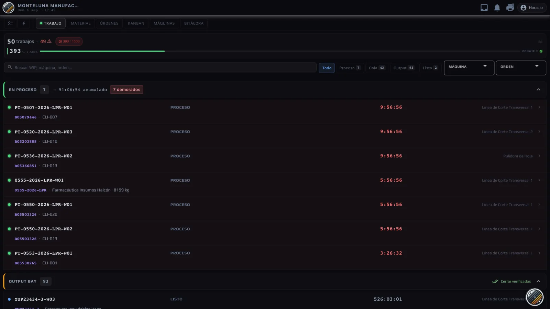The width and height of the screenshot is (550, 309).
Task: Open the settings sliders icon at right
Action: [x=540, y=41]
